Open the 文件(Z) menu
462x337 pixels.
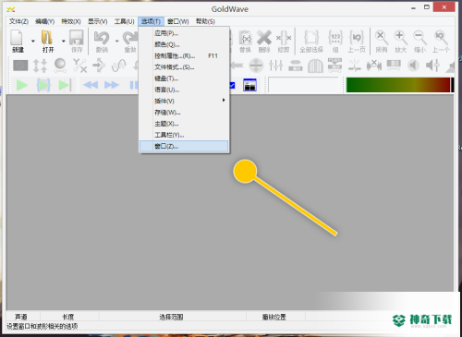(18, 21)
